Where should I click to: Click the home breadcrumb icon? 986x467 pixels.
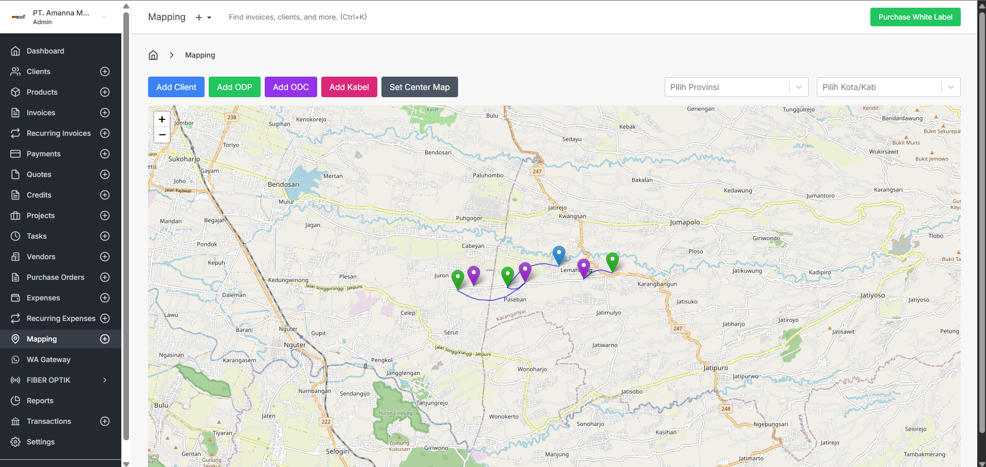153,55
